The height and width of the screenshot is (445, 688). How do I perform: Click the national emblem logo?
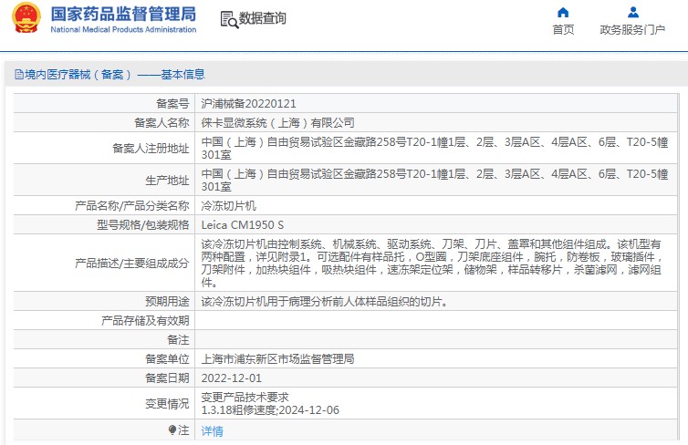coord(26,17)
